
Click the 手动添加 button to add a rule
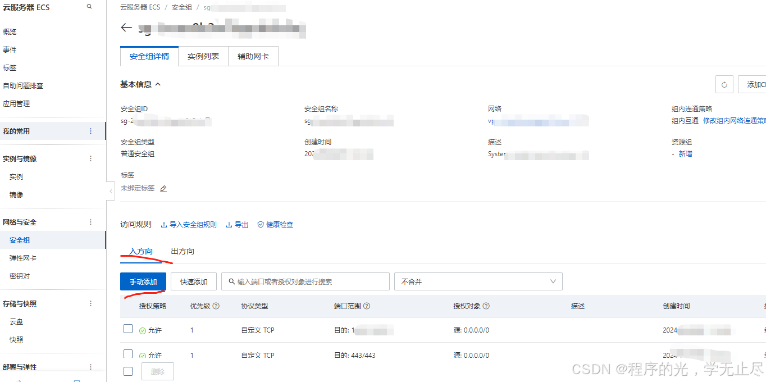pos(143,281)
